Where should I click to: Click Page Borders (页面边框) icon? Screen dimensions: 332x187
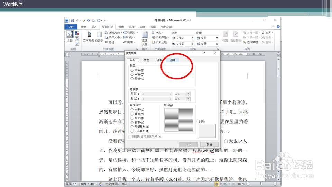click(x=153, y=42)
